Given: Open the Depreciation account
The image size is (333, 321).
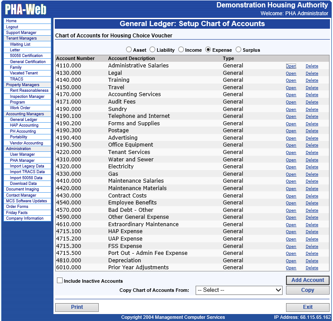Looking at the screenshot, I should coord(291,261).
